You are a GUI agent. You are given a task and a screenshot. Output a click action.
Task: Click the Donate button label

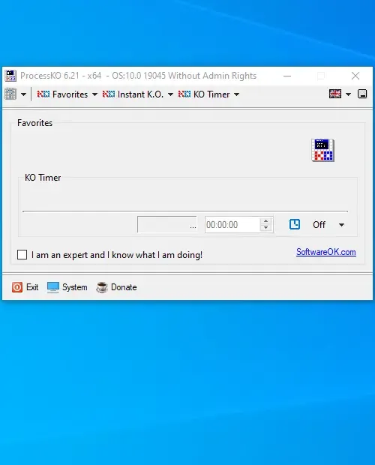coord(124,287)
